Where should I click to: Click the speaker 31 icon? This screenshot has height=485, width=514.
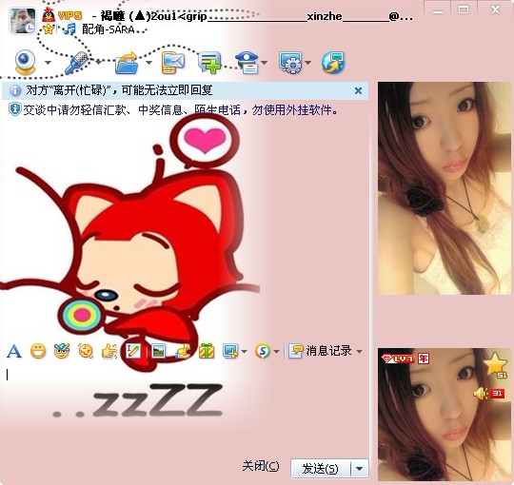[x=488, y=393]
